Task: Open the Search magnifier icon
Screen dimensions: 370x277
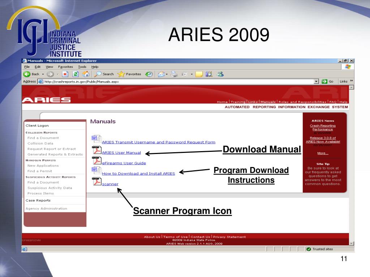Action: (x=98, y=74)
